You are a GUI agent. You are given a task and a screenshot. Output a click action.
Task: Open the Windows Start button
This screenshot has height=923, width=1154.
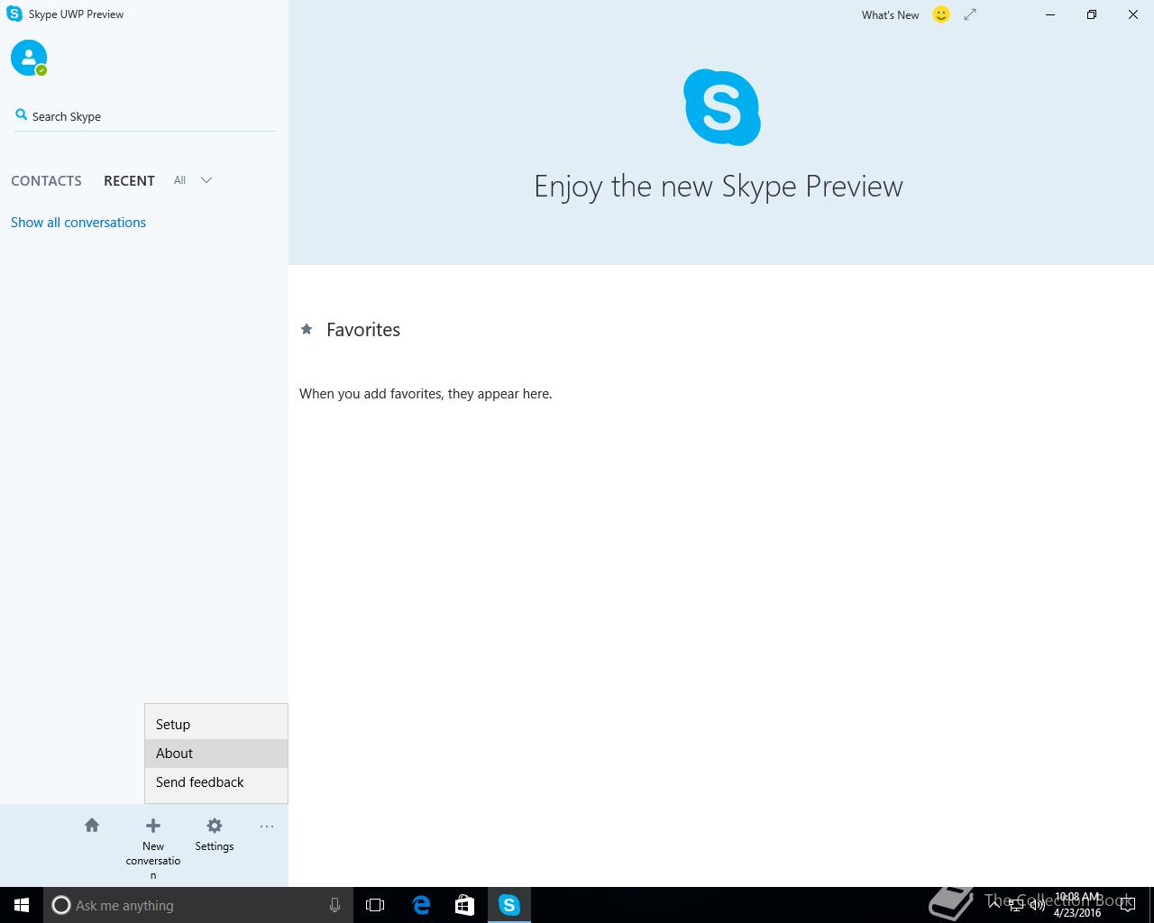pos(22,905)
